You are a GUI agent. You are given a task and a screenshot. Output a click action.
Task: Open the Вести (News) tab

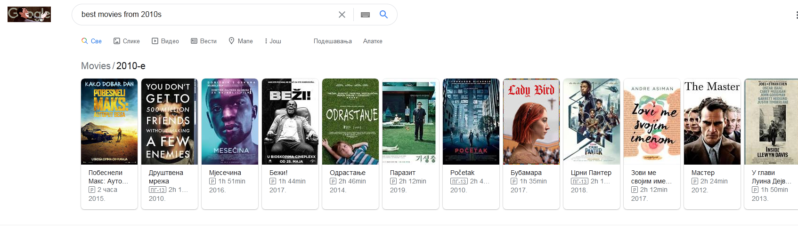point(204,41)
